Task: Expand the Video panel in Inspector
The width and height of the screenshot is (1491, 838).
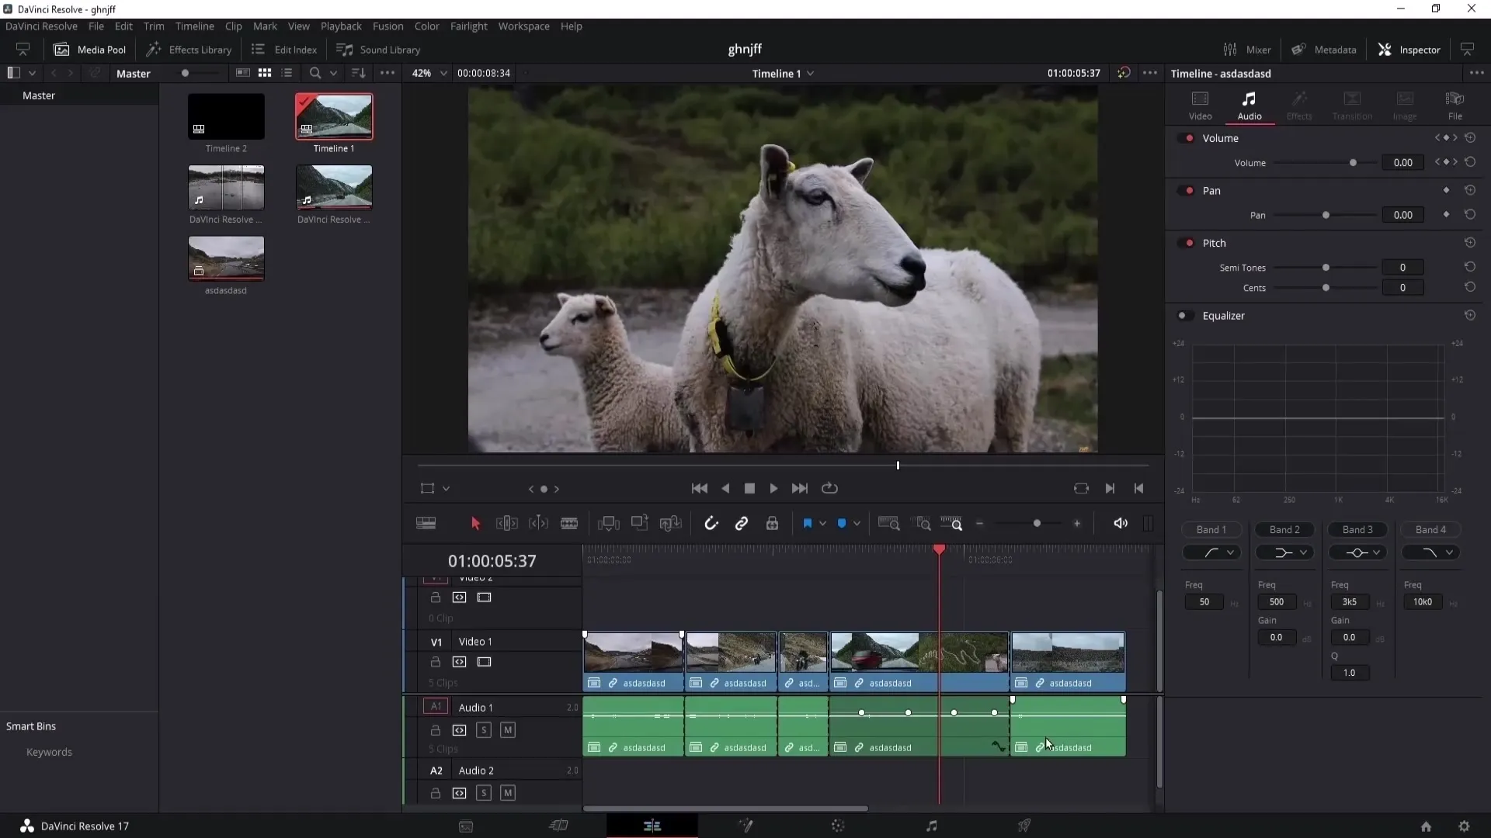Action: [1200, 102]
